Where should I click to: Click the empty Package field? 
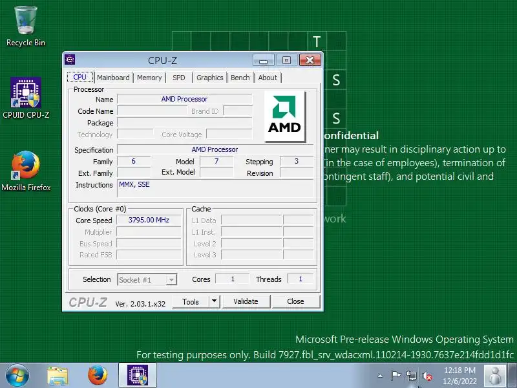(x=185, y=123)
